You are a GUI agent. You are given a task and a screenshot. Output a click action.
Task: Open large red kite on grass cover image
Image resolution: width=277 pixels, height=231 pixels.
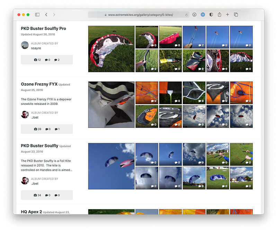click(111, 49)
